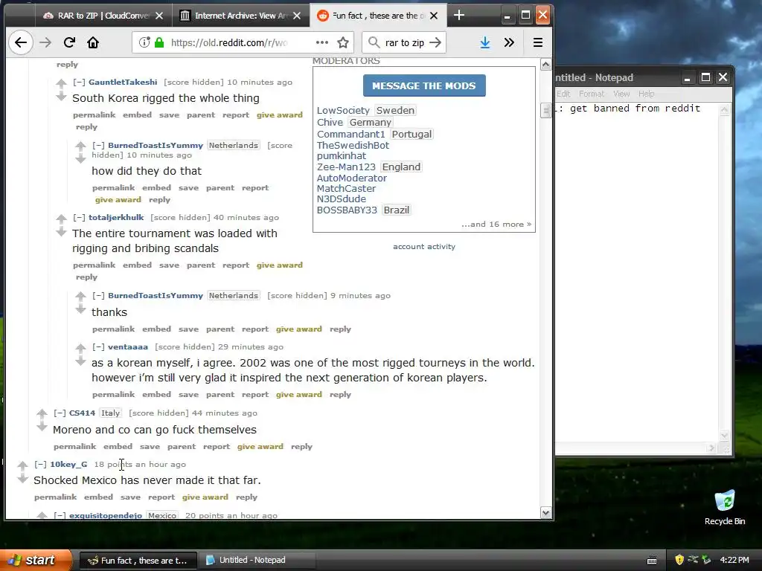Upvote totaljerkhulk's comment

click(x=61, y=219)
